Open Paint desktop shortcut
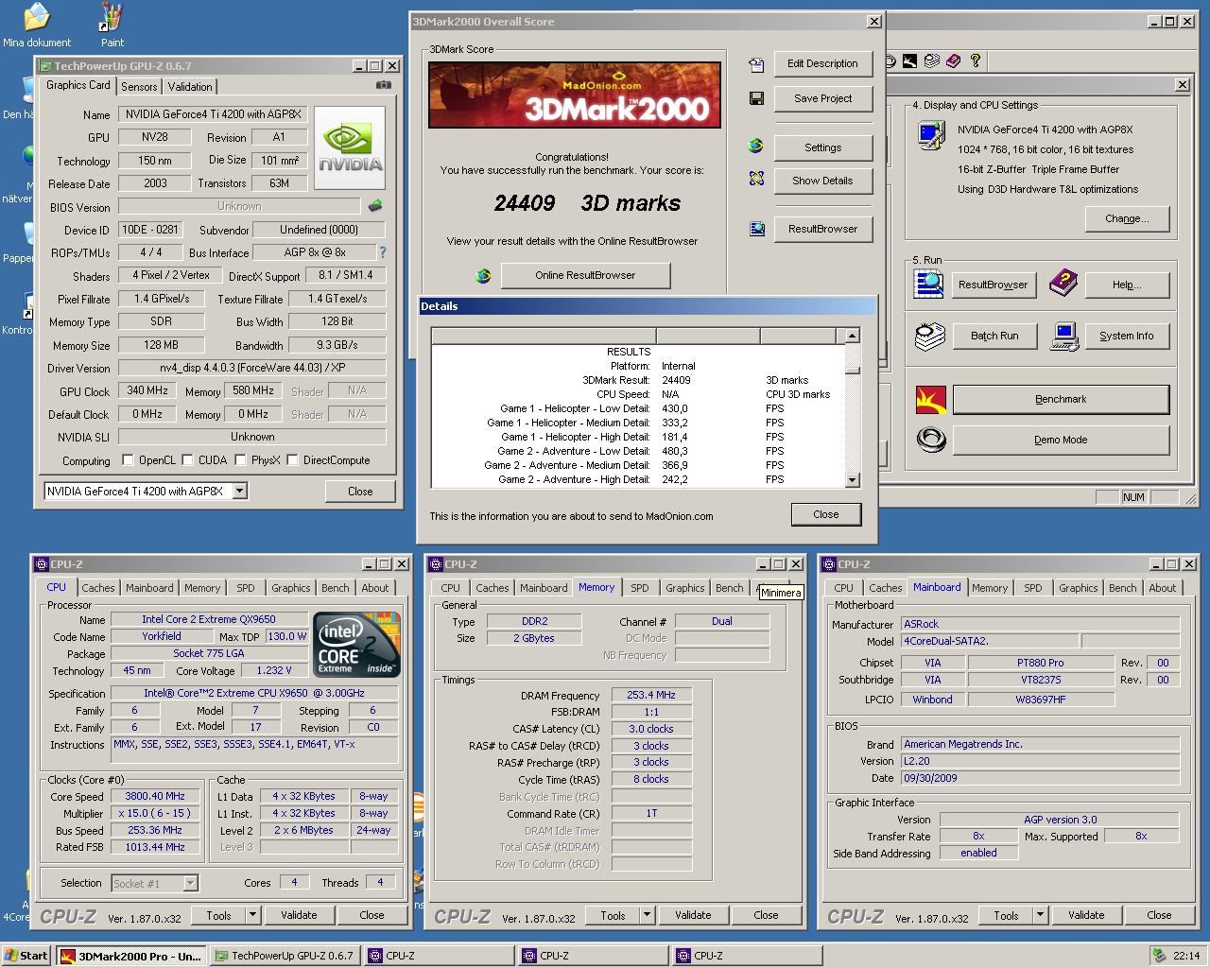The width and height of the screenshot is (1210, 968). click(x=112, y=26)
